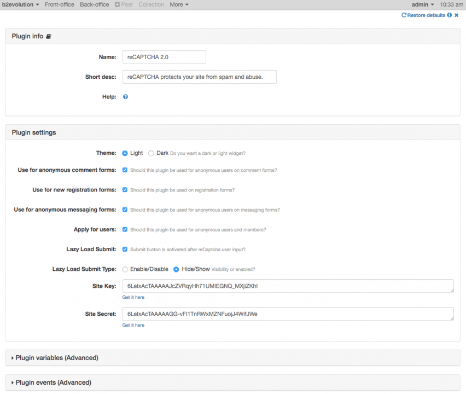Click the Plugin settings heading

(34, 132)
